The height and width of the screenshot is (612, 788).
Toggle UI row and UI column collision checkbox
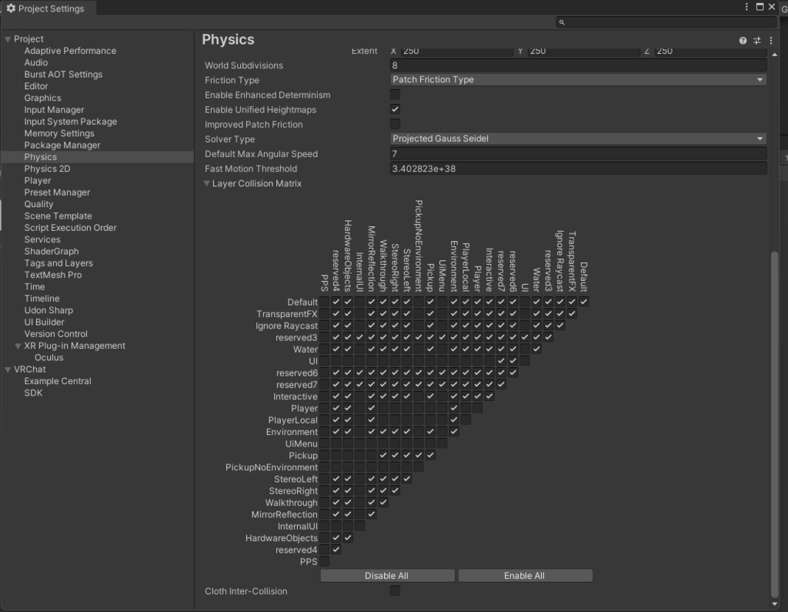(x=525, y=360)
